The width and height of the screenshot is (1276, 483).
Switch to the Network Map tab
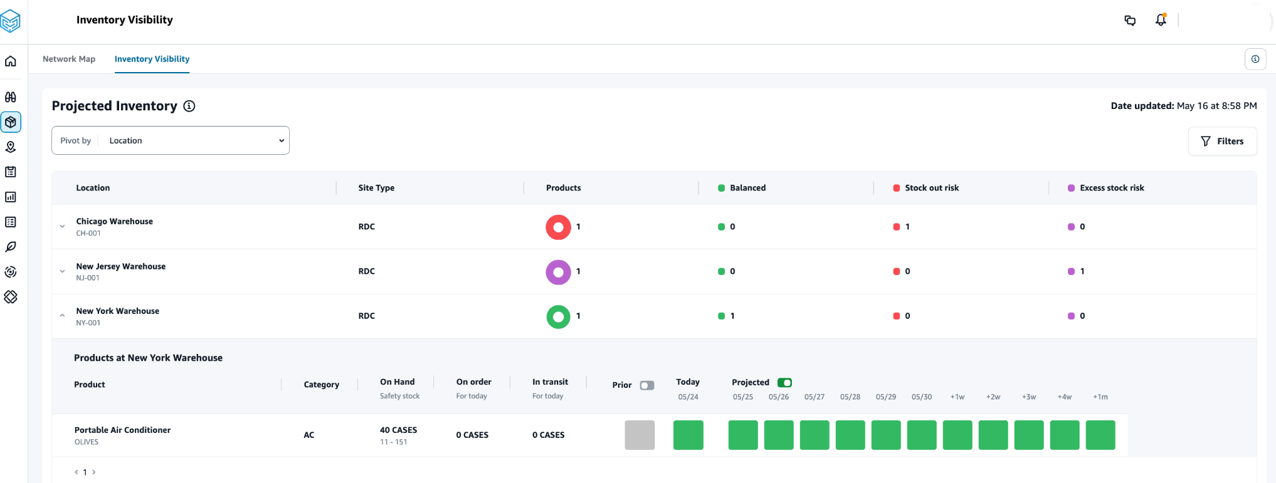69,59
